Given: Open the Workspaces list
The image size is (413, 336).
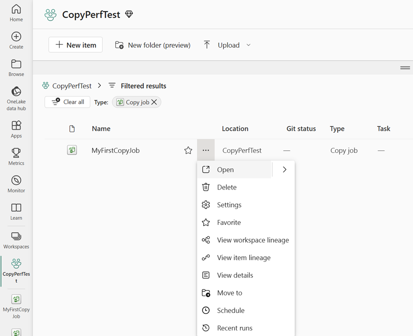Looking at the screenshot, I should 16,240.
